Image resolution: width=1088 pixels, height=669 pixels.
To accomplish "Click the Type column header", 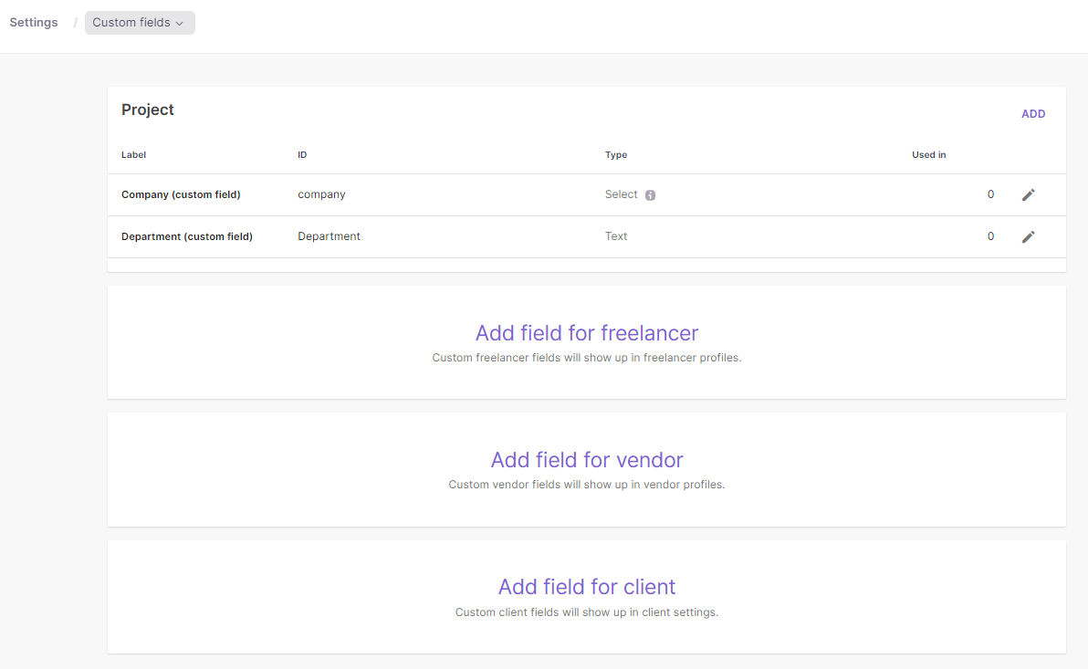I will (x=616, y=155).
